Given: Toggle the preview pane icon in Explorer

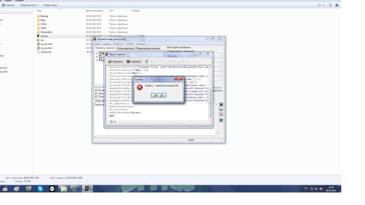Looking at the screenshot, I should (x=330, y=5).
